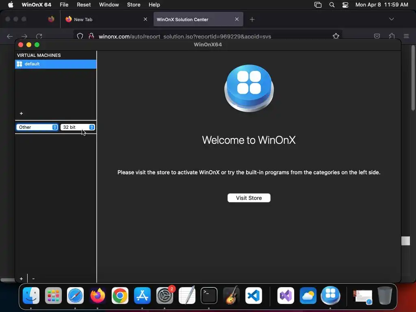
Task: Click the minimized document thumbnail in the Dock
Action: click(x=363, y=297)
